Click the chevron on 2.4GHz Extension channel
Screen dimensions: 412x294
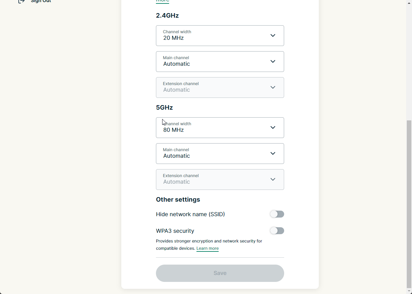[x=273, y=88]
